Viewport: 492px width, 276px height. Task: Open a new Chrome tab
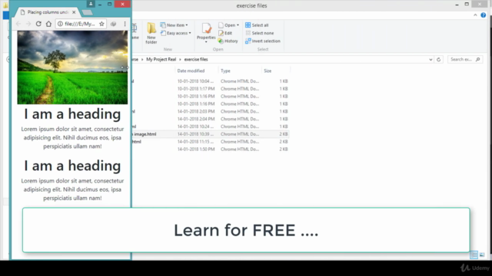[87, 12]
